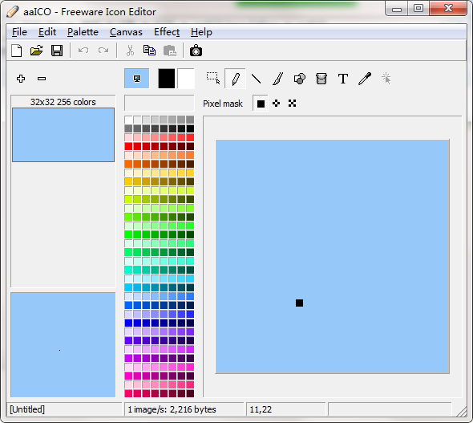Click the screen capture camera icon
The image size is (473, 423).
[196, 51]
